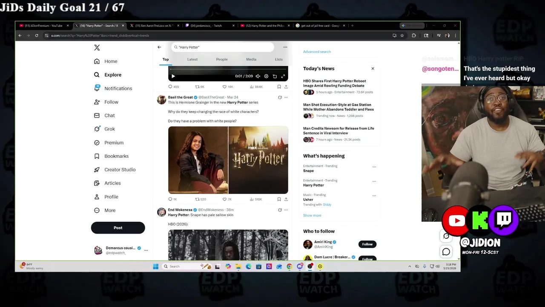Close Today's News panel
The image size is (545, 307).
[x=373, y=69]
